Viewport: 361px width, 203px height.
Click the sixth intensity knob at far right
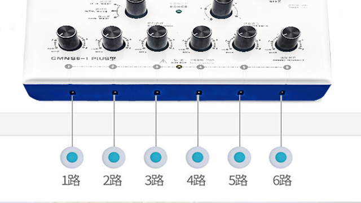coord(288,39)
